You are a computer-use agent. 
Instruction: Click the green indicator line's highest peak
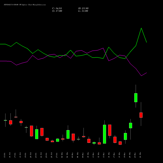pyautogui.click(x=141, y=28)
